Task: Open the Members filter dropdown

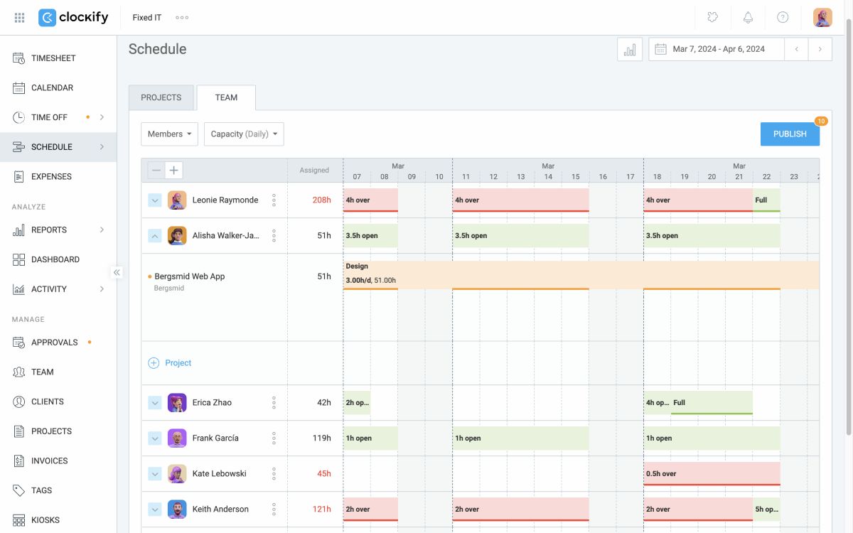Action: click(168, 134)
